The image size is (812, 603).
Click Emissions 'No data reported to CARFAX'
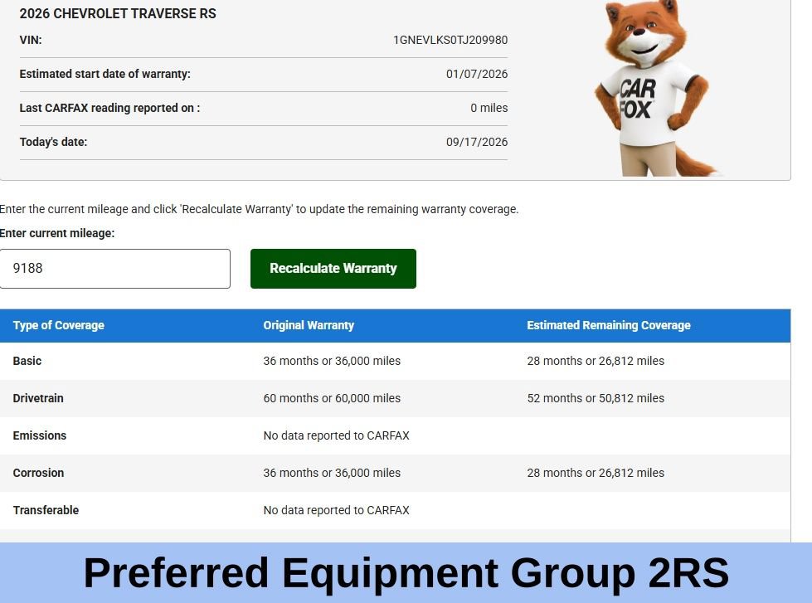point(336,435)
